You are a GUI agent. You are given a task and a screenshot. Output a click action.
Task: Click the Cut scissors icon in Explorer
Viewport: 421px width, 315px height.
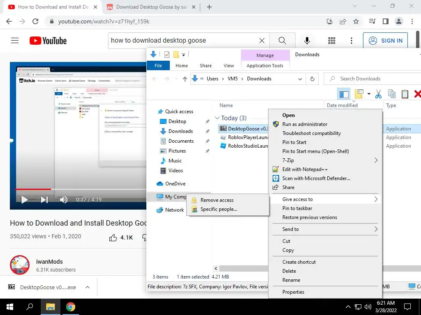click(378, 94)
